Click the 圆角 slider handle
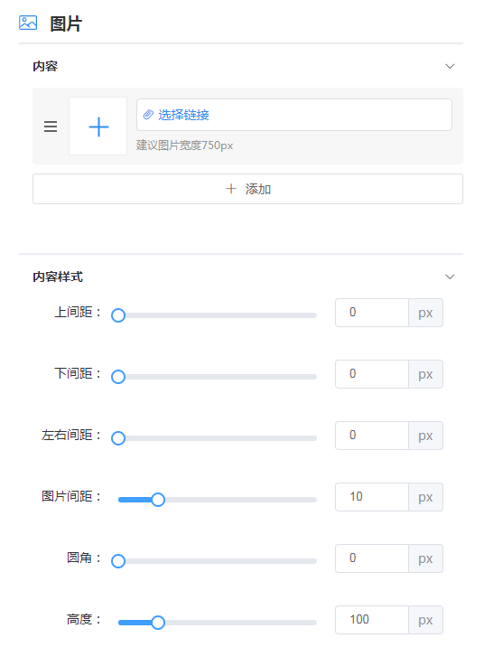Screen dimensions: 484x666 pos(118,561)
